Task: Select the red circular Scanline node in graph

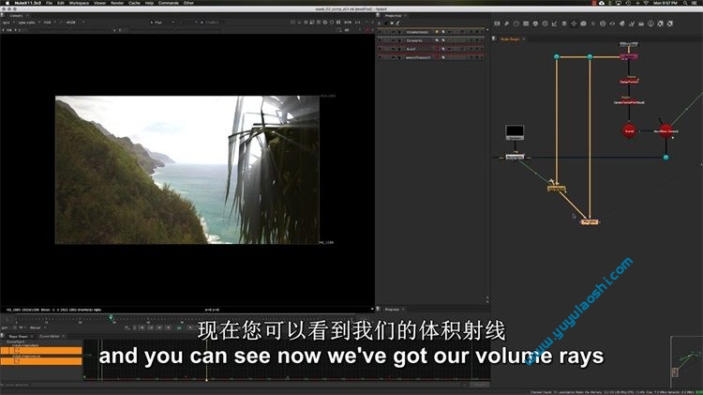Action: tap(629, 131)
